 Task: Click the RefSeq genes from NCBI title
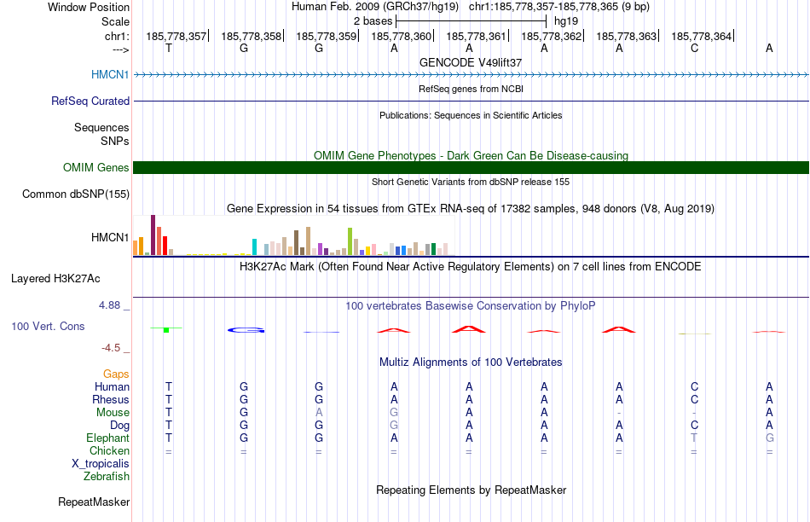click(x=471, y=89)
